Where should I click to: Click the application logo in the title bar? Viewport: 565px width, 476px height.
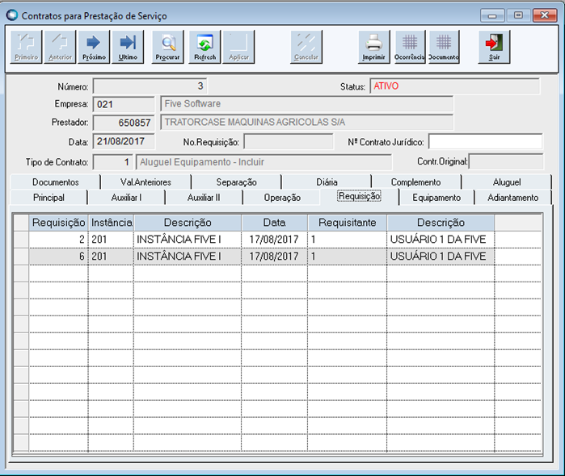[x=12, y=15]
